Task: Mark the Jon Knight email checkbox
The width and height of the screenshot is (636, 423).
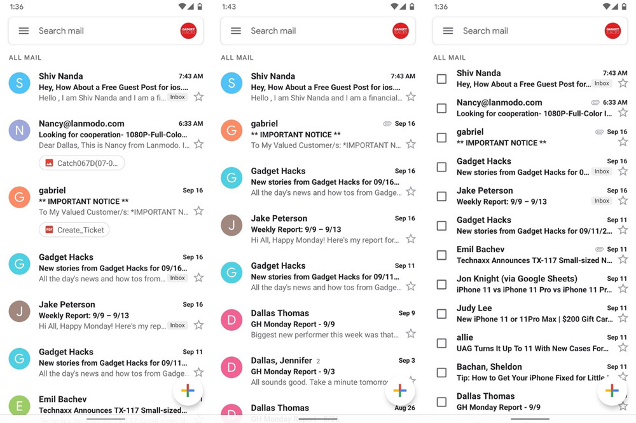Action: pos(441,285)
